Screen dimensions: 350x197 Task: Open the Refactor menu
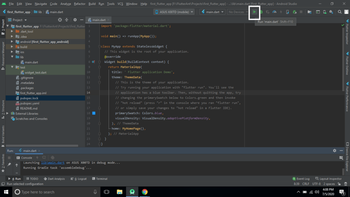(x=79, y=4)
